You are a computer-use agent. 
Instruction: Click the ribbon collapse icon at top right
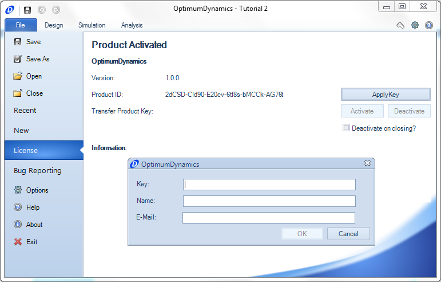400,25
